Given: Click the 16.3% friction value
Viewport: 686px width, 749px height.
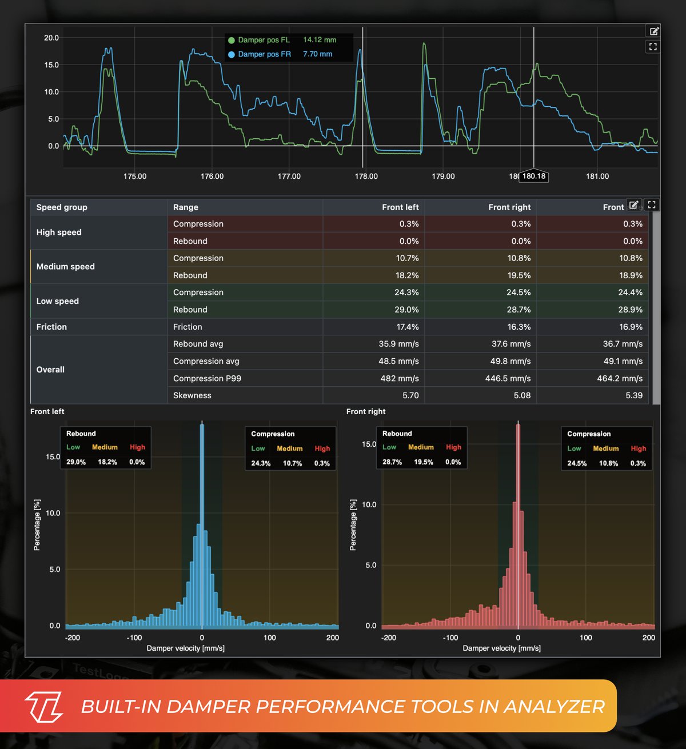Looking at the screenshot, I should 520,327.
